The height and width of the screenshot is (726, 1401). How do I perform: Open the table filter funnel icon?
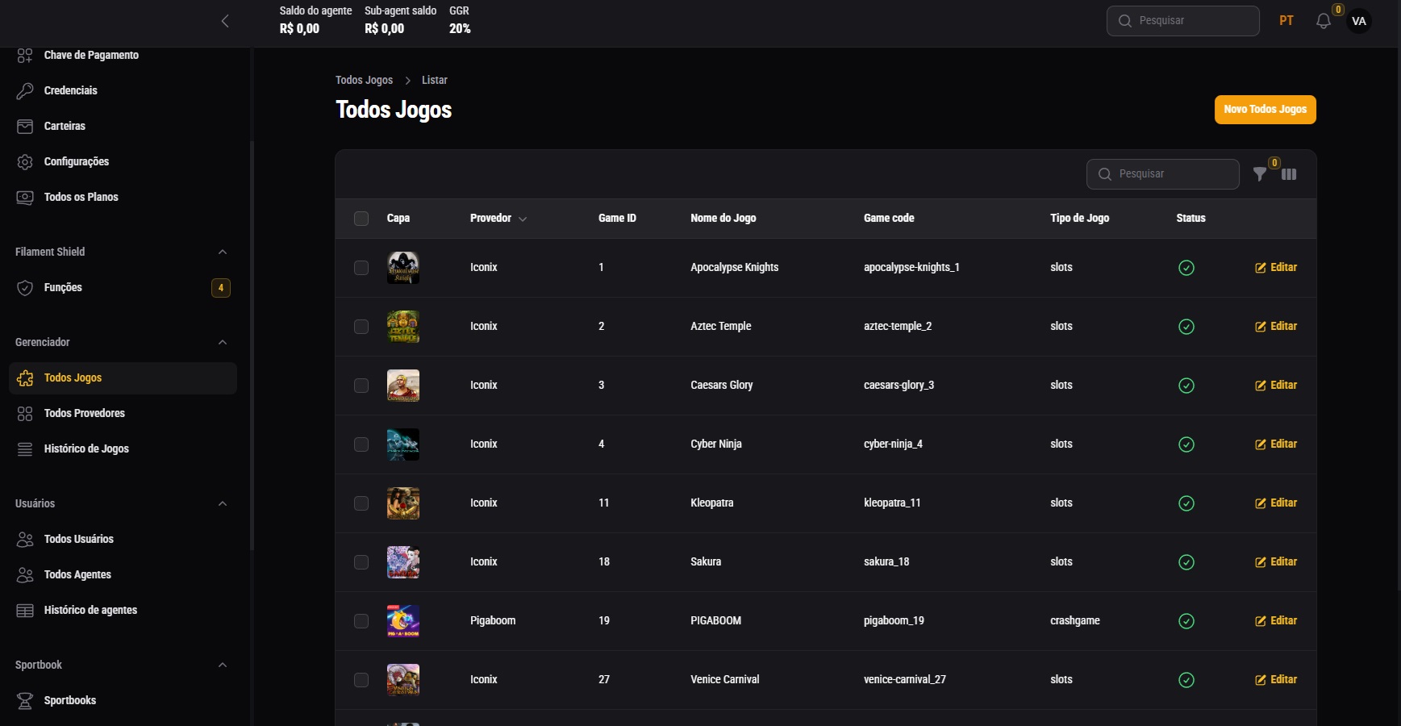tap(1259, 174)
